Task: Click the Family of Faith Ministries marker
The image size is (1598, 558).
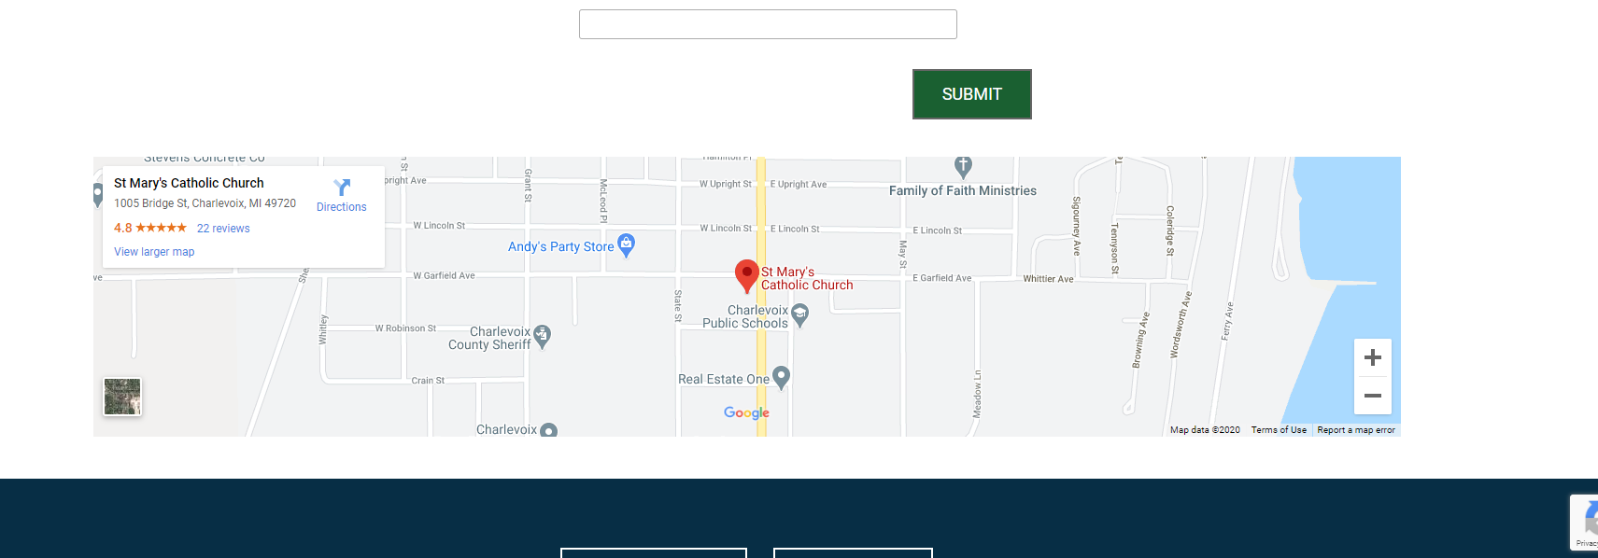Action: (x=963, y=167)
